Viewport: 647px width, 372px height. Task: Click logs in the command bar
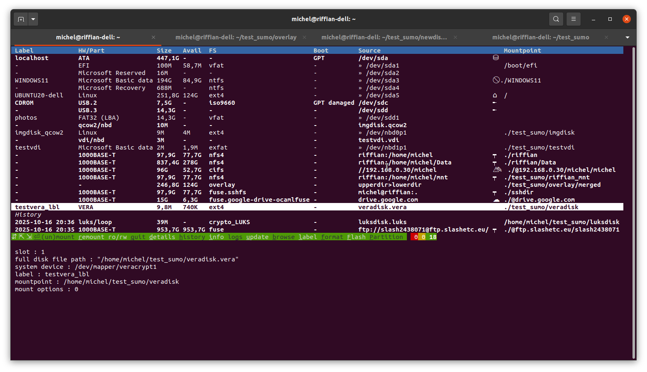tap(235, 237)
